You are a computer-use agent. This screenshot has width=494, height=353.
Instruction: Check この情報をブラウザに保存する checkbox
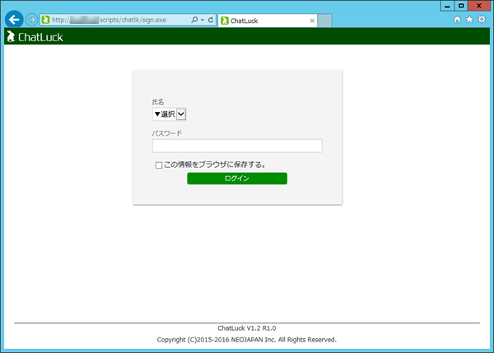(159, 165)
